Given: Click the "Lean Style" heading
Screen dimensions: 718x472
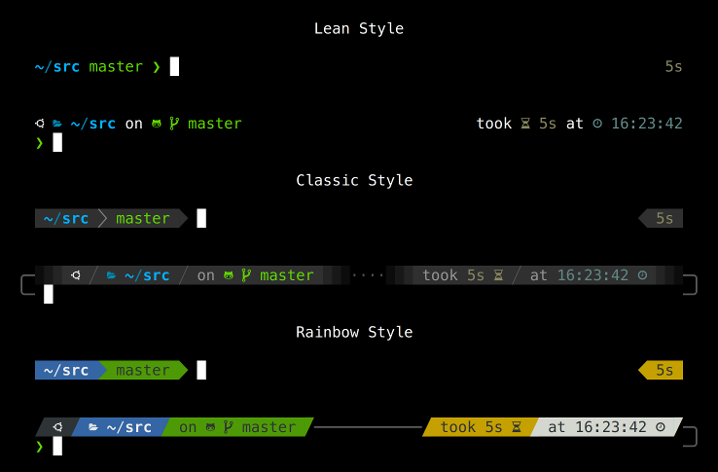Looking at the screenshot, I should click(358, 28).
